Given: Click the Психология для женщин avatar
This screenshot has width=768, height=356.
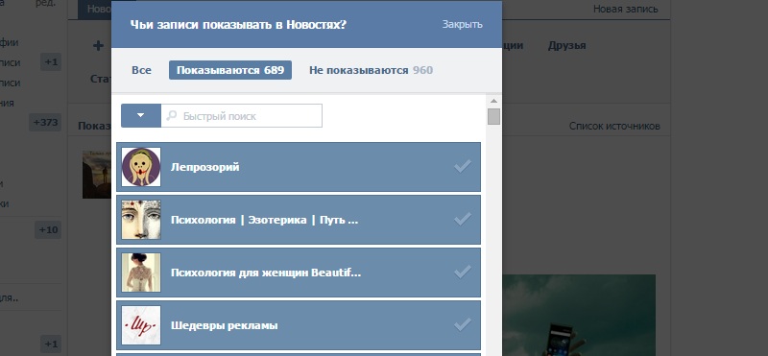Looking at the screenshot, I should (141, 273).
